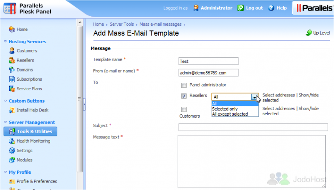This screenshot has width=334, height=190.
Task: Collapse the Server Management section
Action: pyautogui.click(x=5, y=122)
